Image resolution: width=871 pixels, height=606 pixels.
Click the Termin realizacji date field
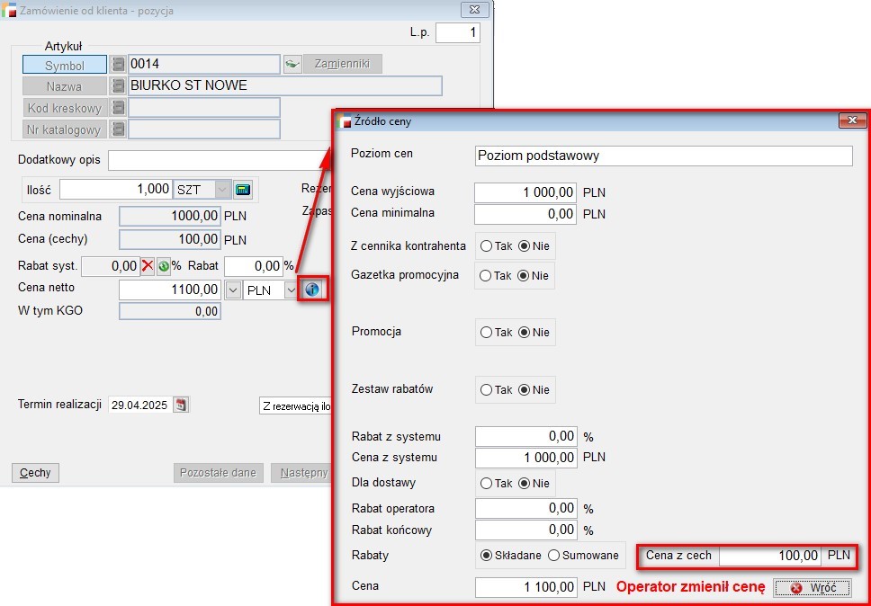click(140, 405)
